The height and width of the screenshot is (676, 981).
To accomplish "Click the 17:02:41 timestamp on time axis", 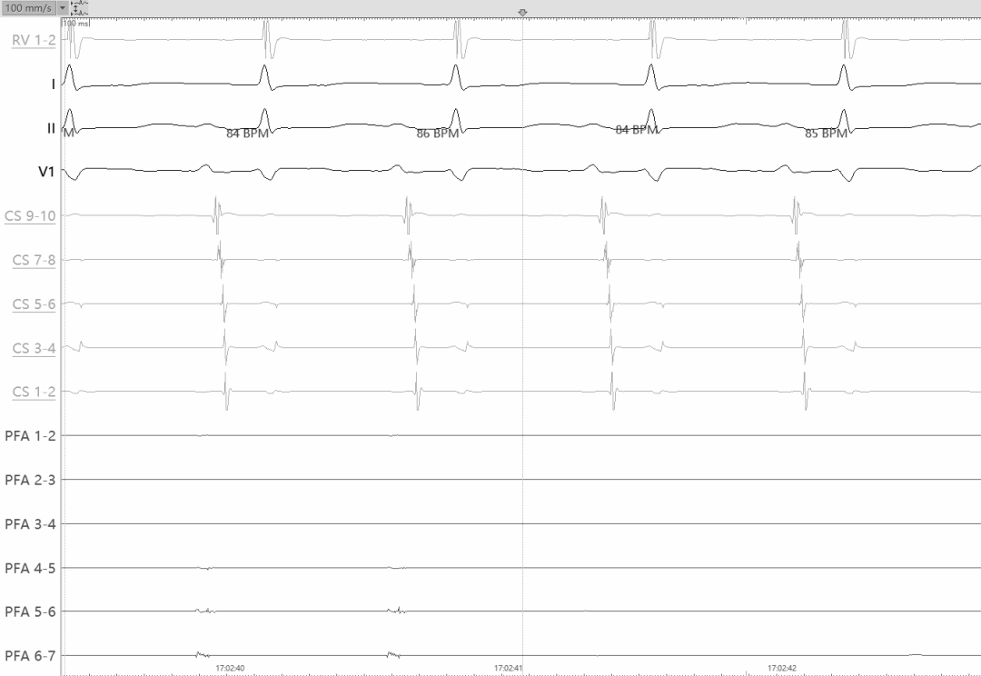I will click(x=507, y=668).
